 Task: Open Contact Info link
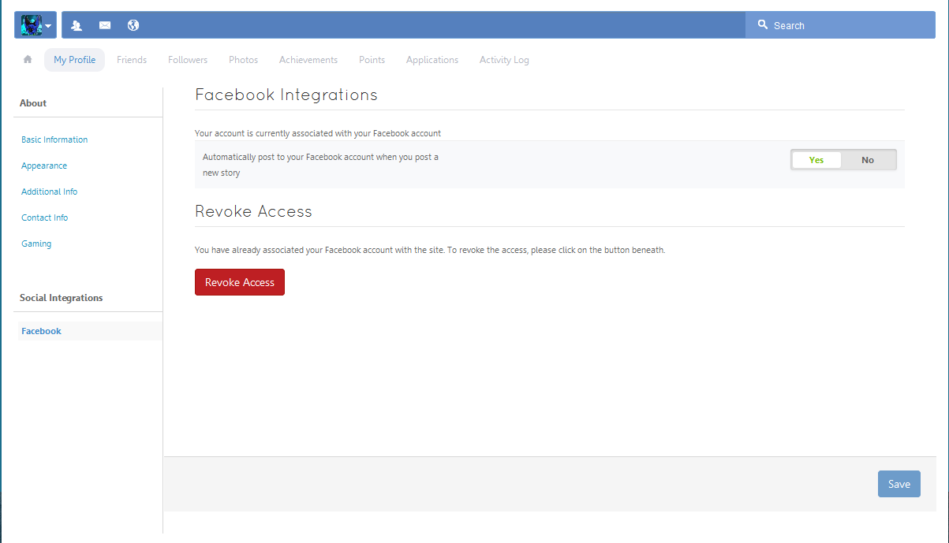point(44,218)
